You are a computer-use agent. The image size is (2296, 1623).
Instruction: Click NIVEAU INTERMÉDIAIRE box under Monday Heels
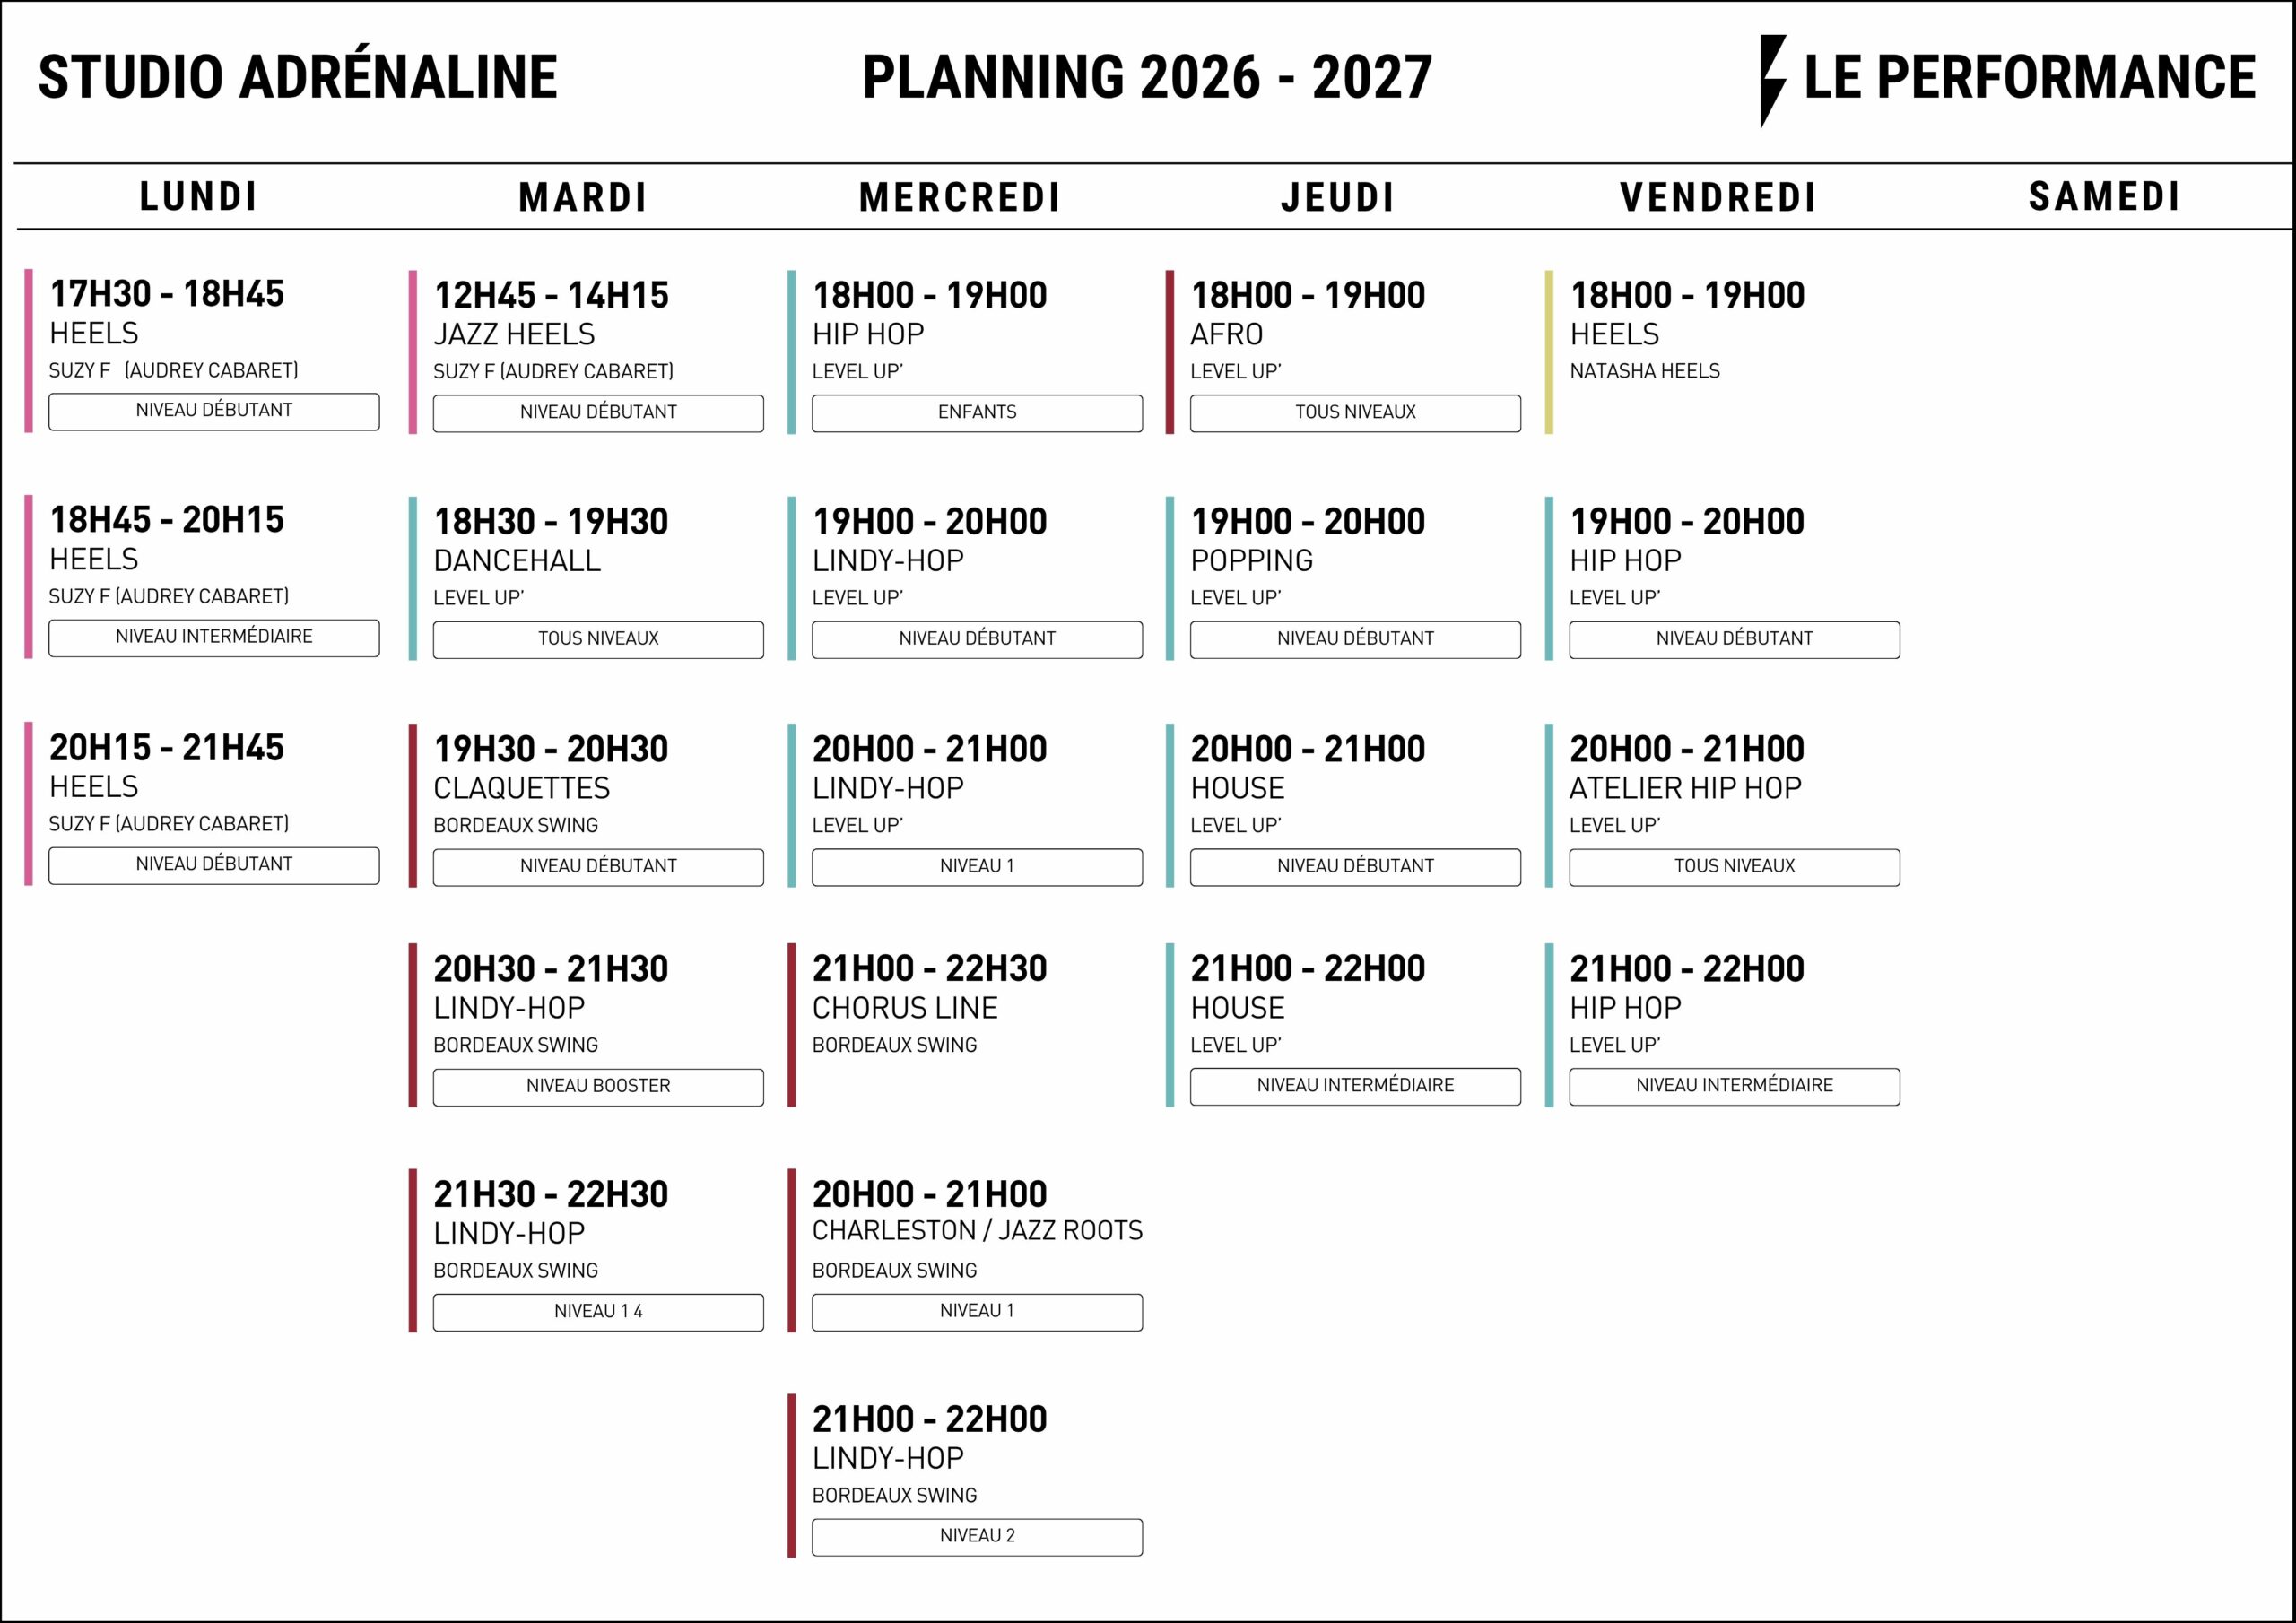214,638
